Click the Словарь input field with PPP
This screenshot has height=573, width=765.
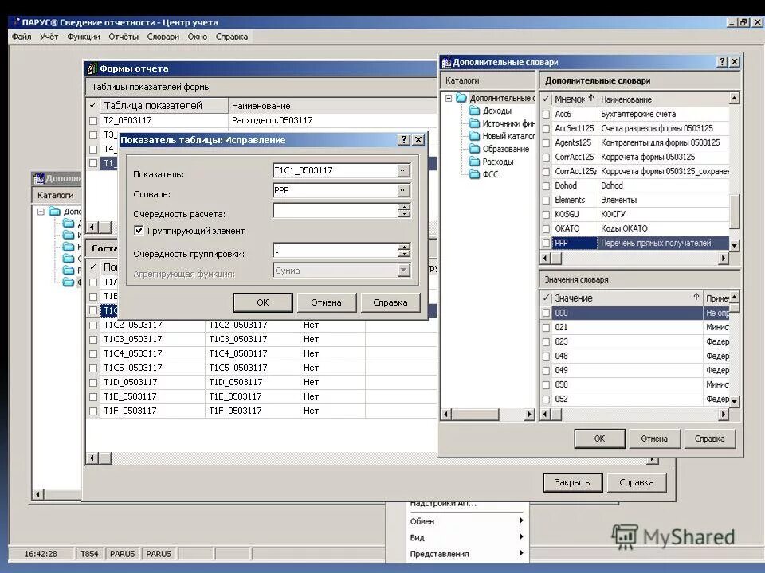pos(335,190)
